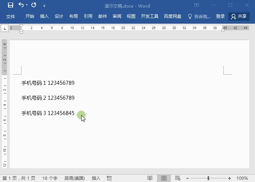The height and width of the screenshot is (182, 255).
Task: Undo the last action
Action: click(21, 5)
